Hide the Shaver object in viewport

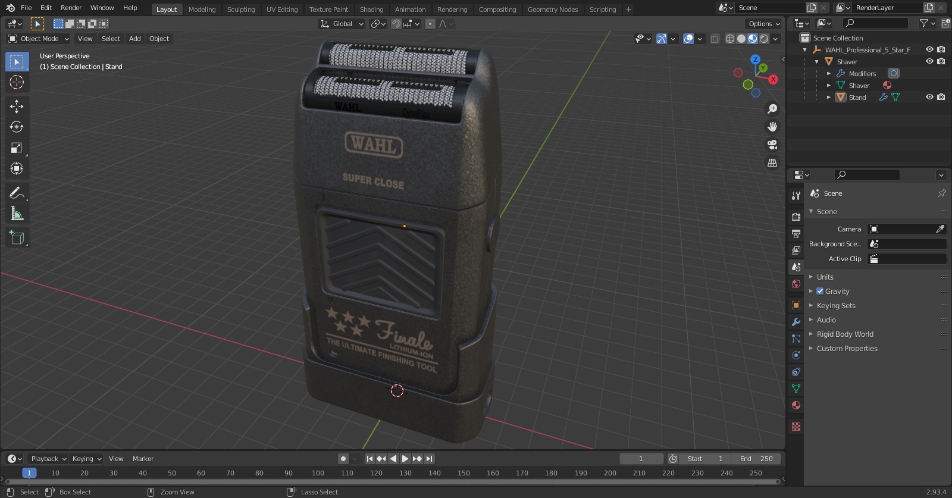coord(929,61)
